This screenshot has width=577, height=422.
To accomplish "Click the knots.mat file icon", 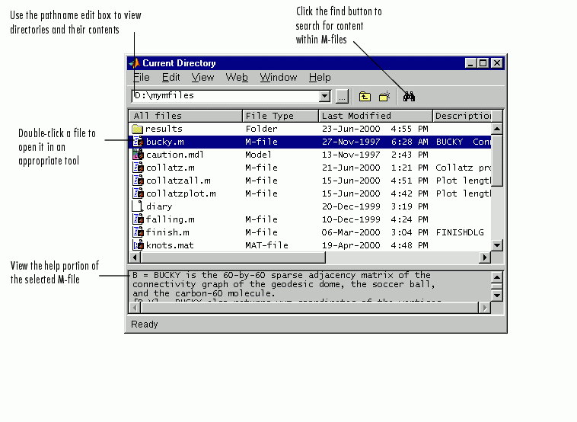I will click(x=138, y=245).
